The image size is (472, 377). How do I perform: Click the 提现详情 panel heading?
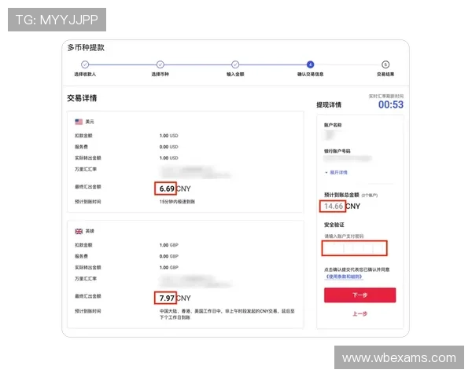coord(329,105)
